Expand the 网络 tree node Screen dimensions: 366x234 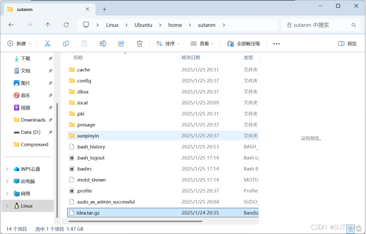[7, 193]
